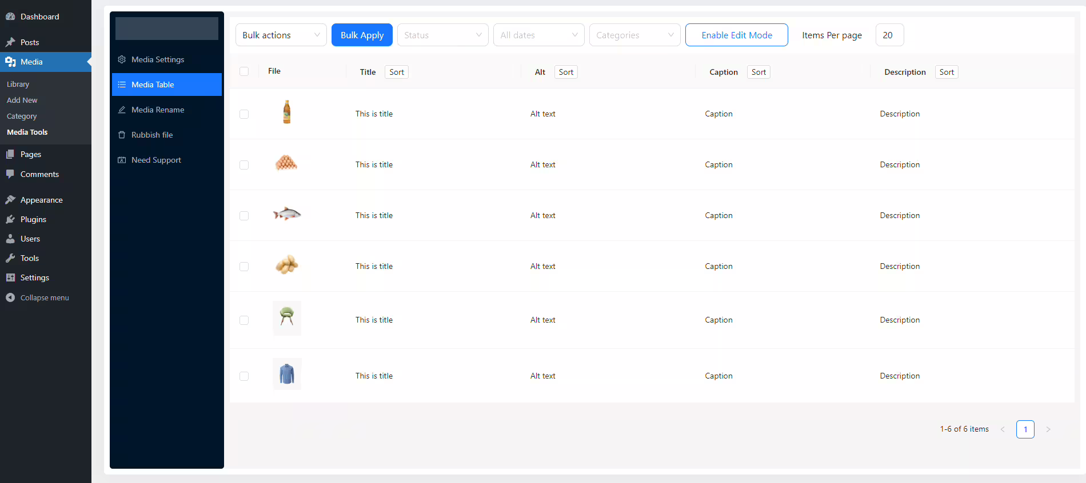Click the Items Per page input field
Image resolution: width=1086 pixels, height=483 pixels.
(x=890, y=35)
